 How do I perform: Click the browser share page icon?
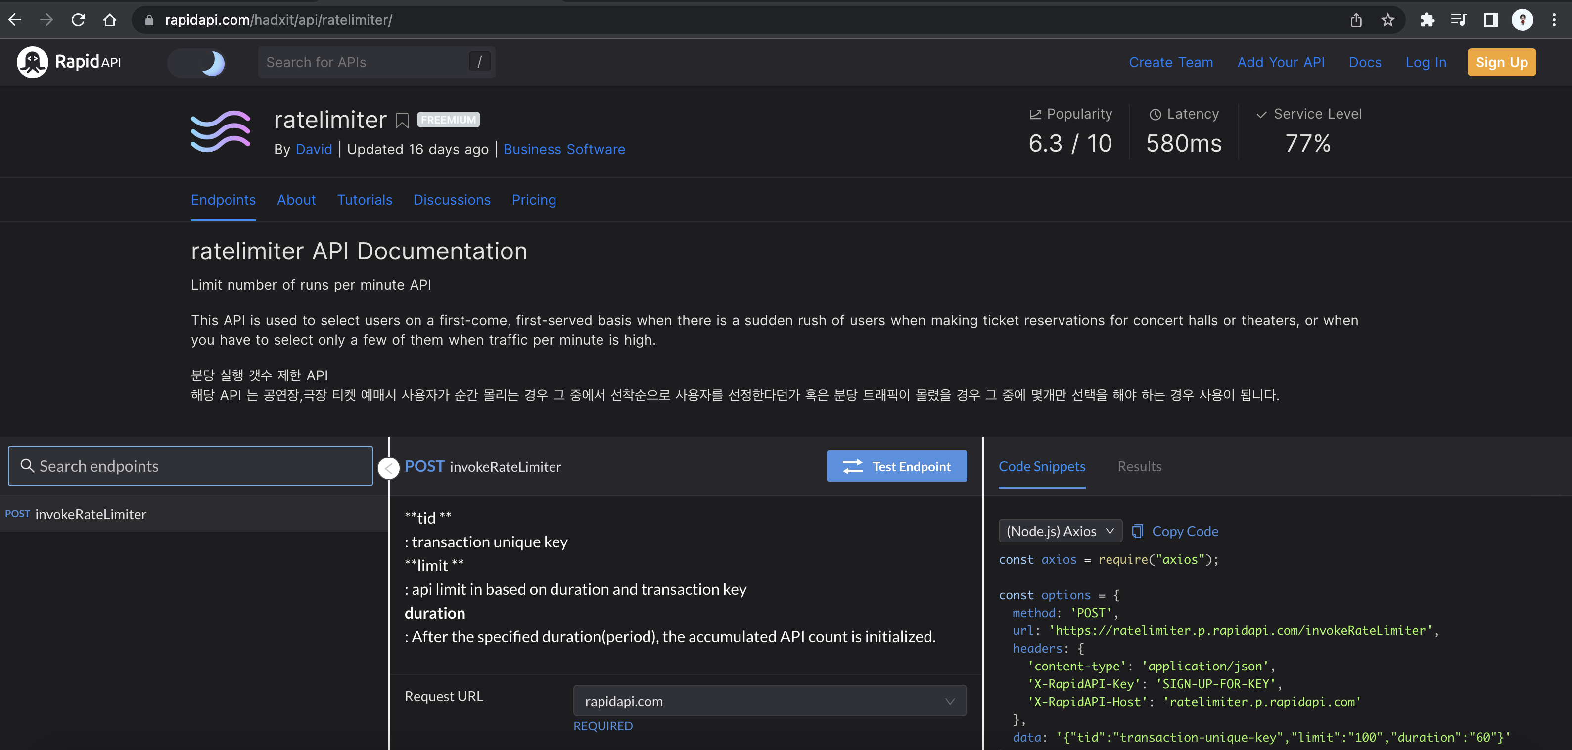tap(1356, 20)
